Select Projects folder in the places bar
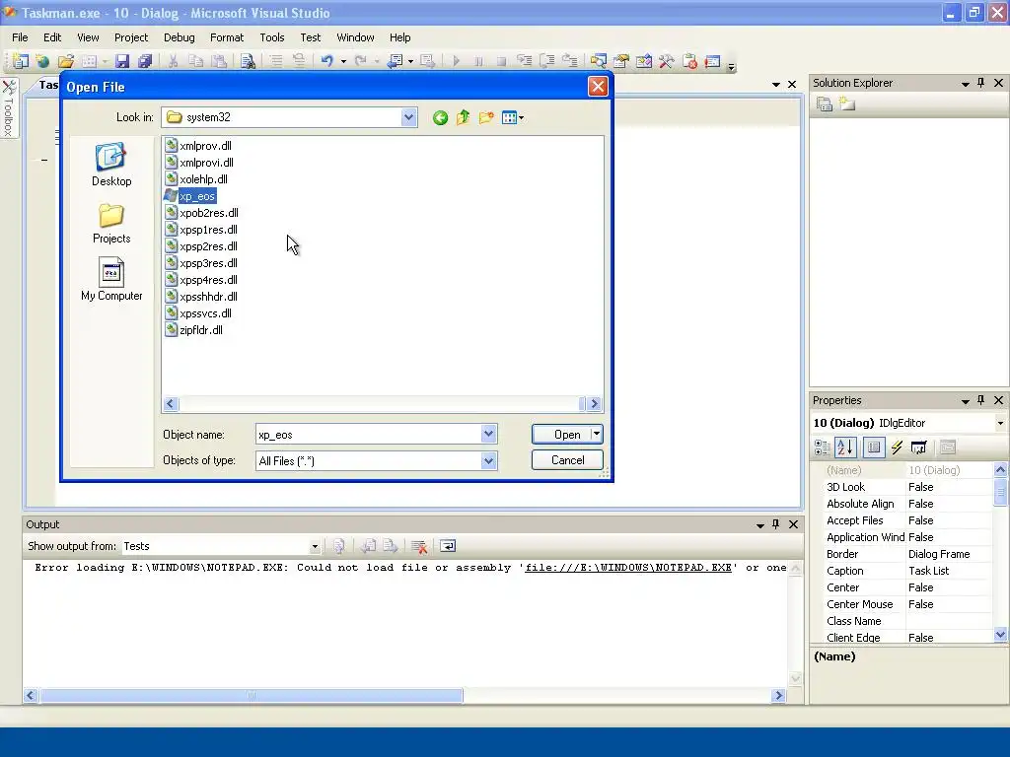The height and width of the screenshot is (757, 1010). click(x=111, y=224)
